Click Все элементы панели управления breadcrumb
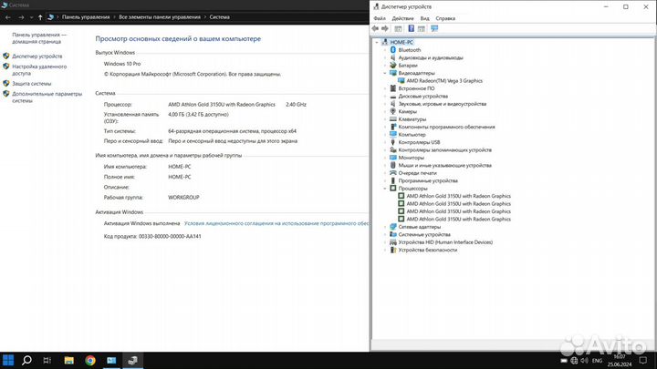This screenshot has height=369, width=657. pos(160,17)
